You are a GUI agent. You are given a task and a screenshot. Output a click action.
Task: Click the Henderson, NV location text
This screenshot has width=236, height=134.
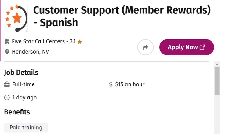pos(31,52)
